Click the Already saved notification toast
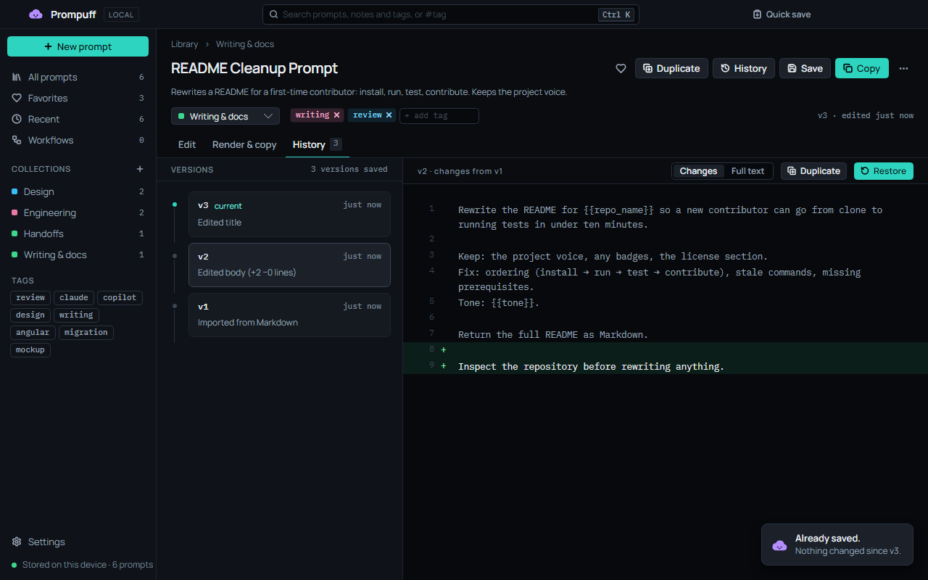 837,544
